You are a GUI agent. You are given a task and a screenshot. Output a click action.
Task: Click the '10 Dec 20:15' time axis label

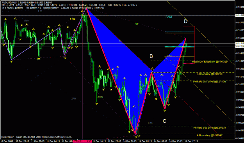click(x=22, y=141)
